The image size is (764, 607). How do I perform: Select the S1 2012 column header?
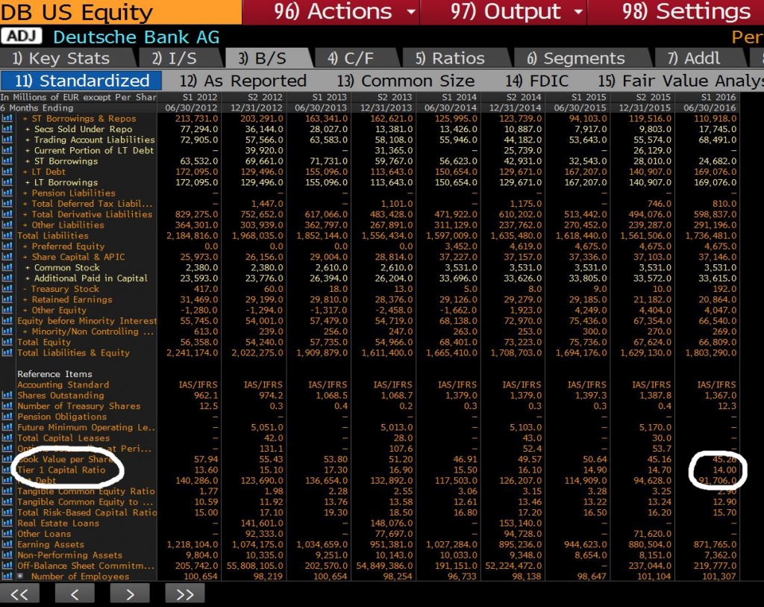(x=200, y=97)
